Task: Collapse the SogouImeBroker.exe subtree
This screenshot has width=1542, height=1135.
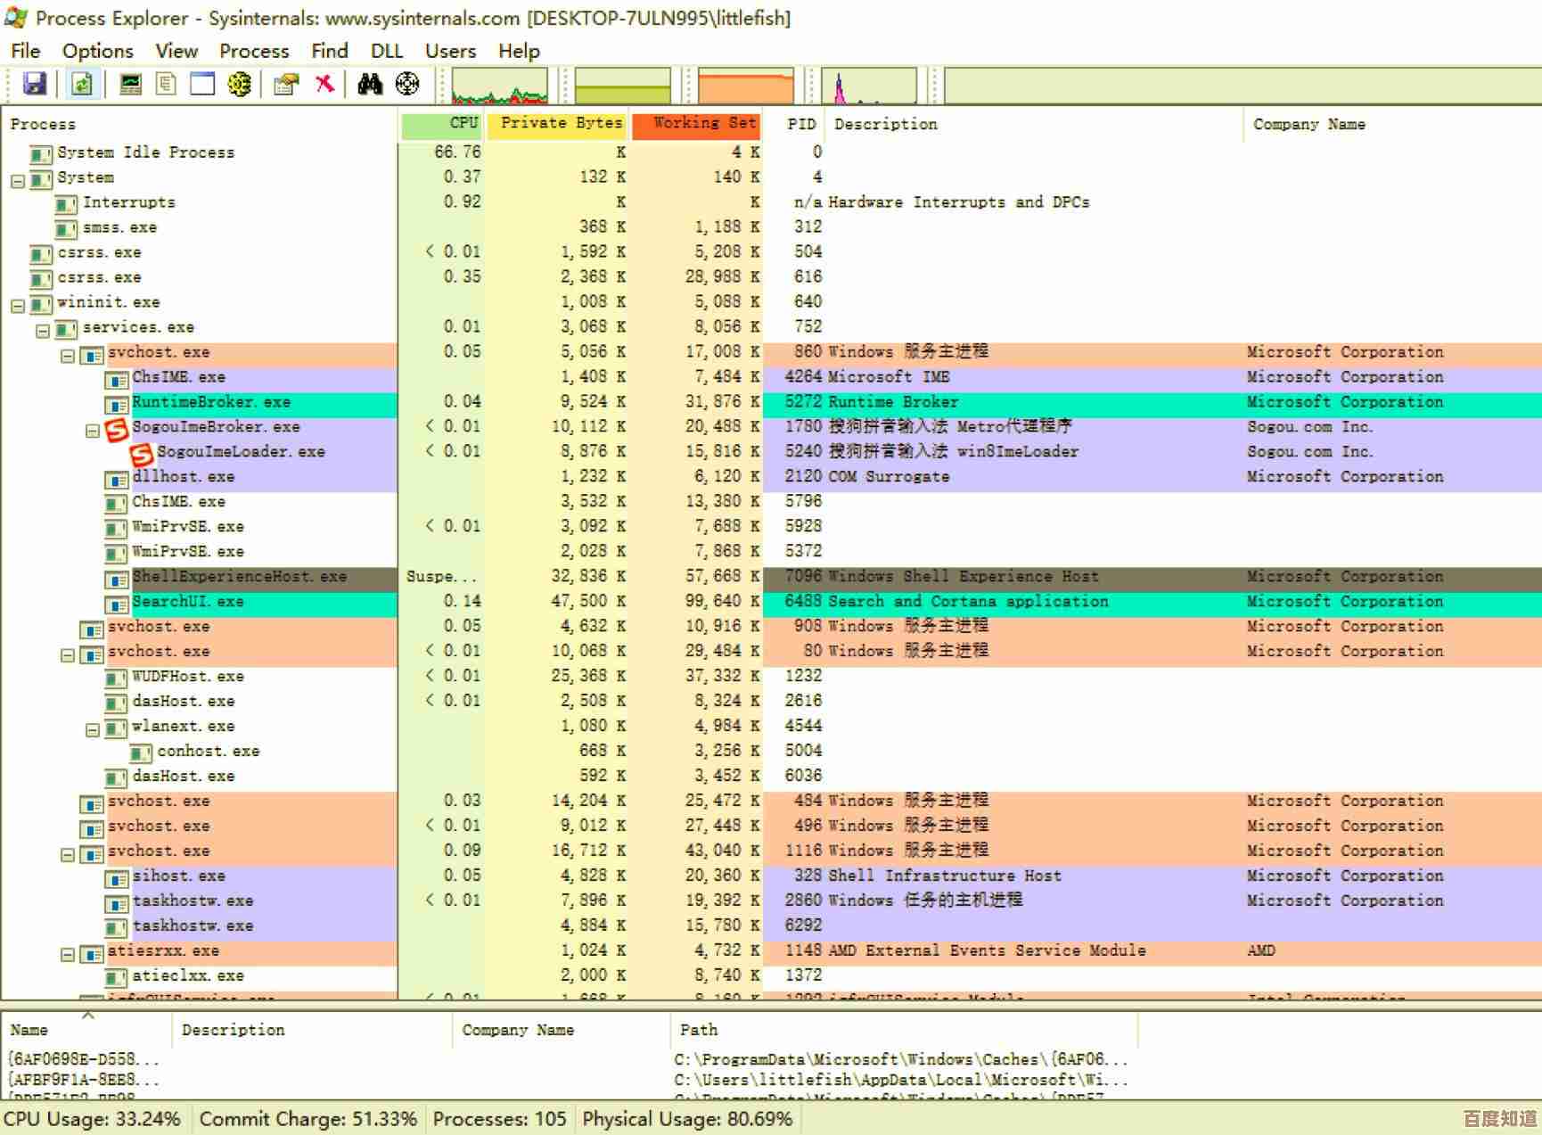Action: pos(92,431)
